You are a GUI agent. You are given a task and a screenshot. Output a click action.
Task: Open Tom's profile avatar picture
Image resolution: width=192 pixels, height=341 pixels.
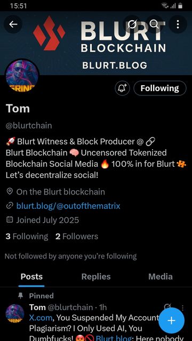click(x=22, y=76)
